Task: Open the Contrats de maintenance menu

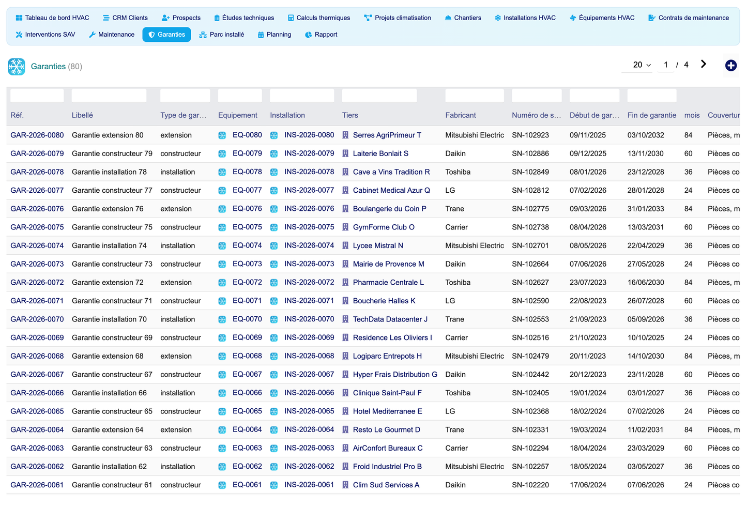Action: (x=689, y=18)
